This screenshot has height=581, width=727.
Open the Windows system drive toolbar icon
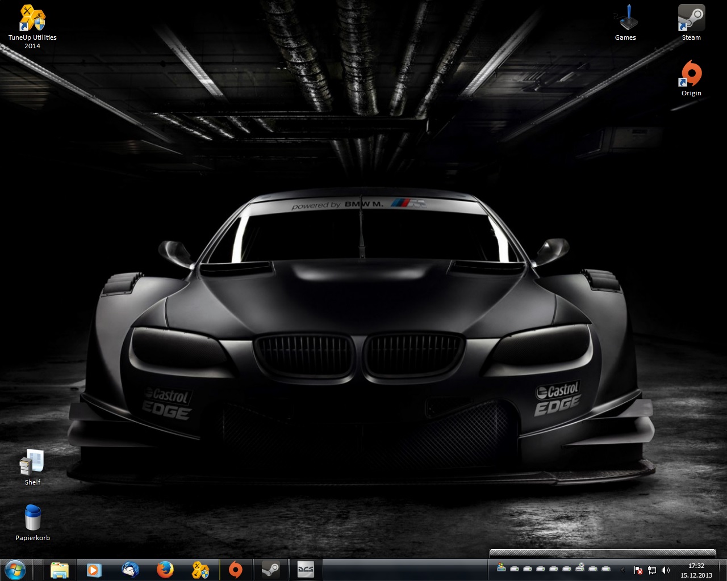(x=502, y=567)
